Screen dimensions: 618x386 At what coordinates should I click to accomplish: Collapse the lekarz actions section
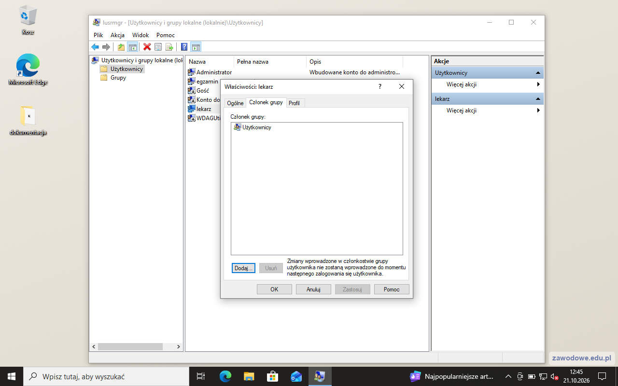click(538, 99)
